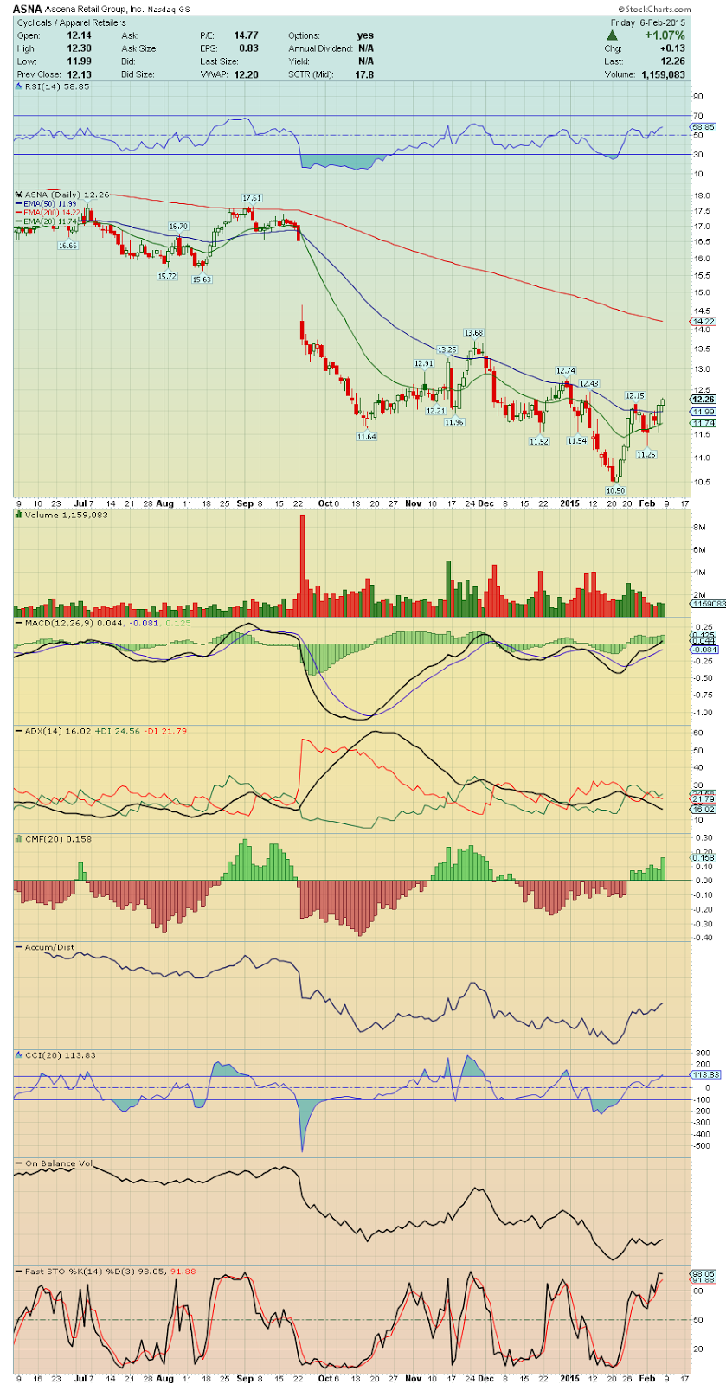
Task: Click the ADX(14) 16.02 panel label
Action: (101, 731)
